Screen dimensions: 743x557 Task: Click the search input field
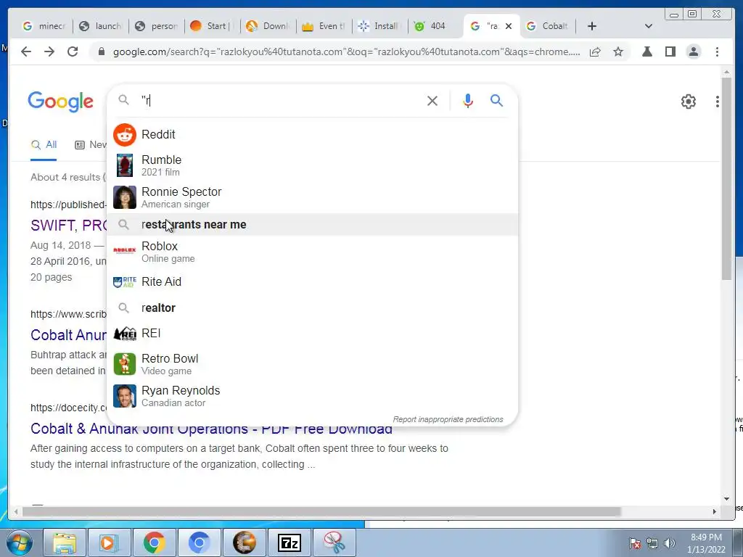[279, 100]
